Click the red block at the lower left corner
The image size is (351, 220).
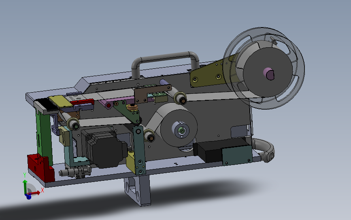coord(41,168)
